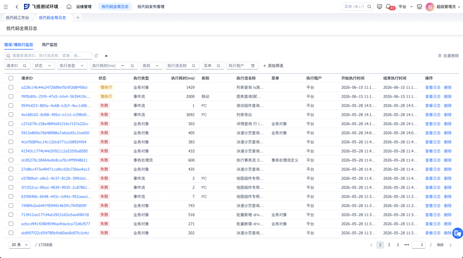The image size is (463, 258).
Task: View log for row a228c14b44a2472689ef5b9f268f456d
Action: pyautogui.click(x=433, y=87)
